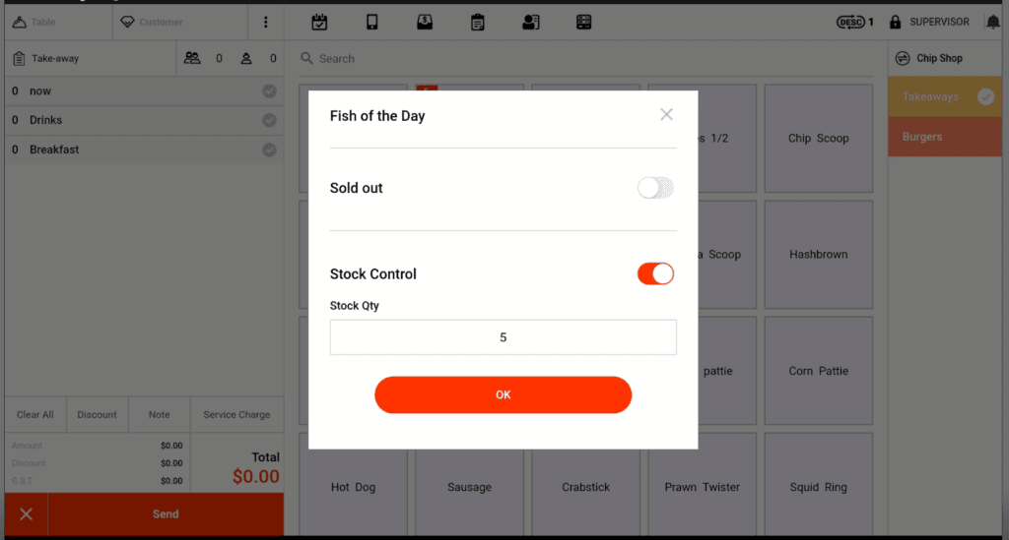Viewport: 1009px width, 540px height.
Task: Disable the Stock Control switch
Action: pyautogui.click(x=655, y=274)
